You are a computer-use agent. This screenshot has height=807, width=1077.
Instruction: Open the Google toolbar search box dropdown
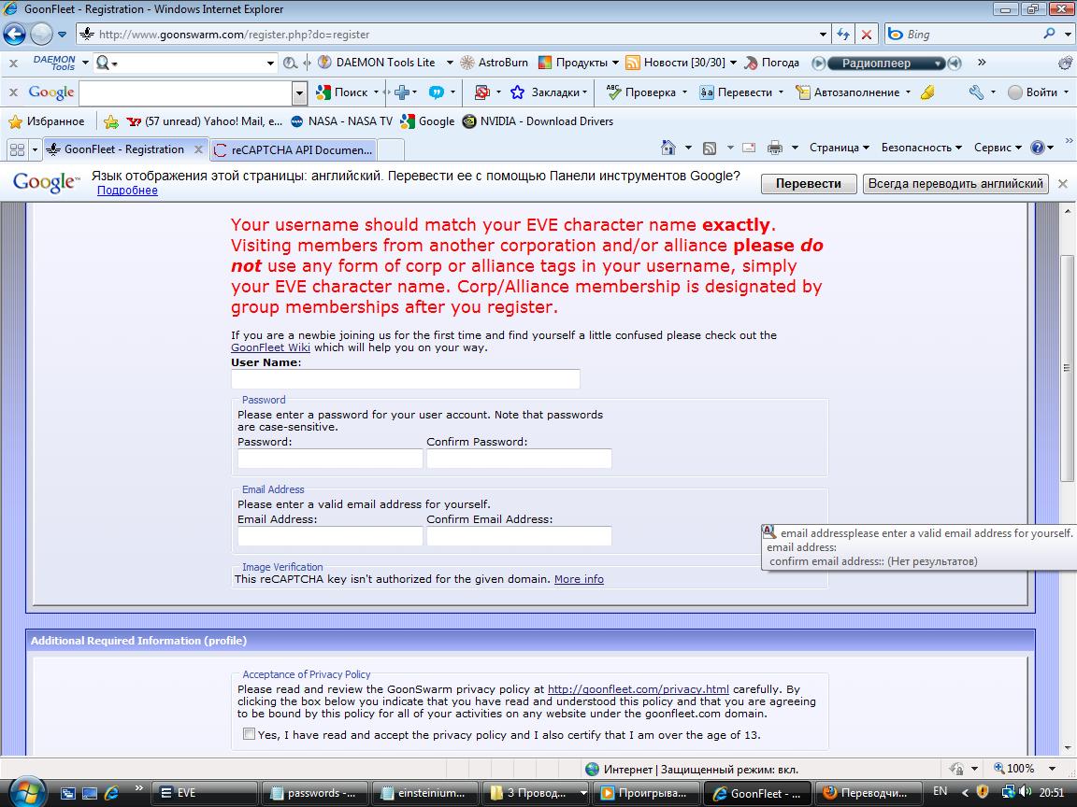click(299, 92)
